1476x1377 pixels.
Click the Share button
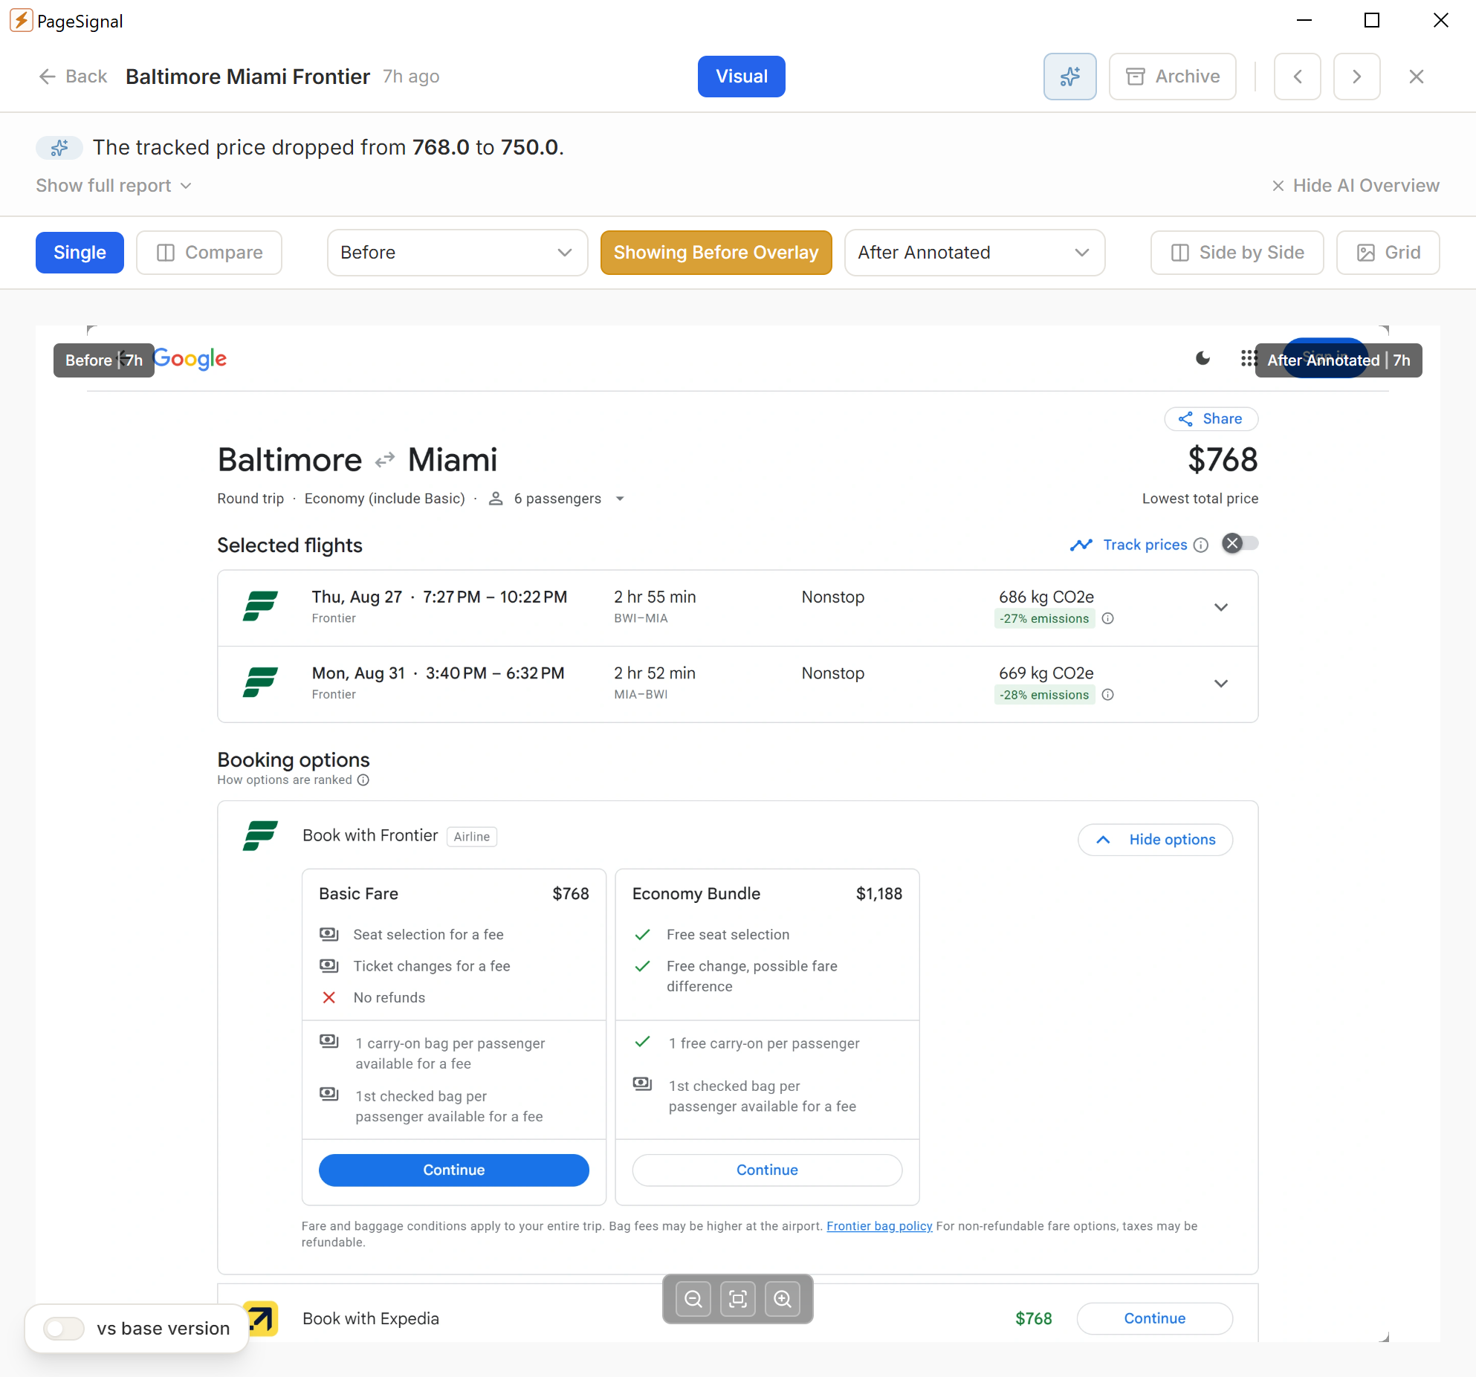coord(1211,419)
